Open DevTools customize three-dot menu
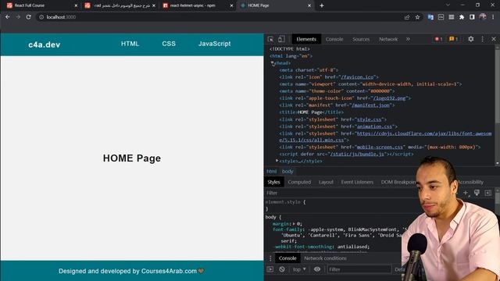 click(x=483, y=39)
